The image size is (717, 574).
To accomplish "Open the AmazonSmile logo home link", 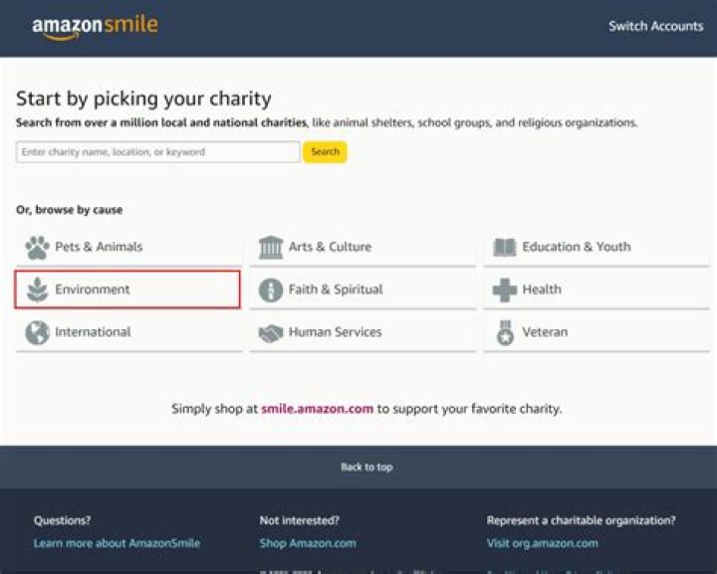I will [95, 27].
